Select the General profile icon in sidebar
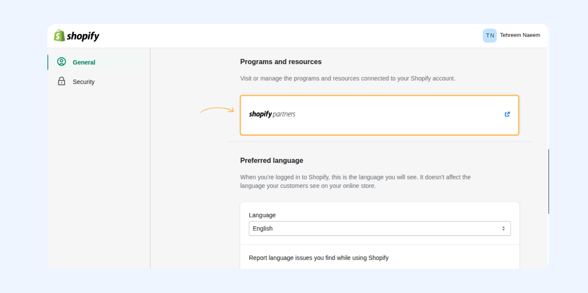588x293 pixels. pyautogui.click(x=61, y=62)
